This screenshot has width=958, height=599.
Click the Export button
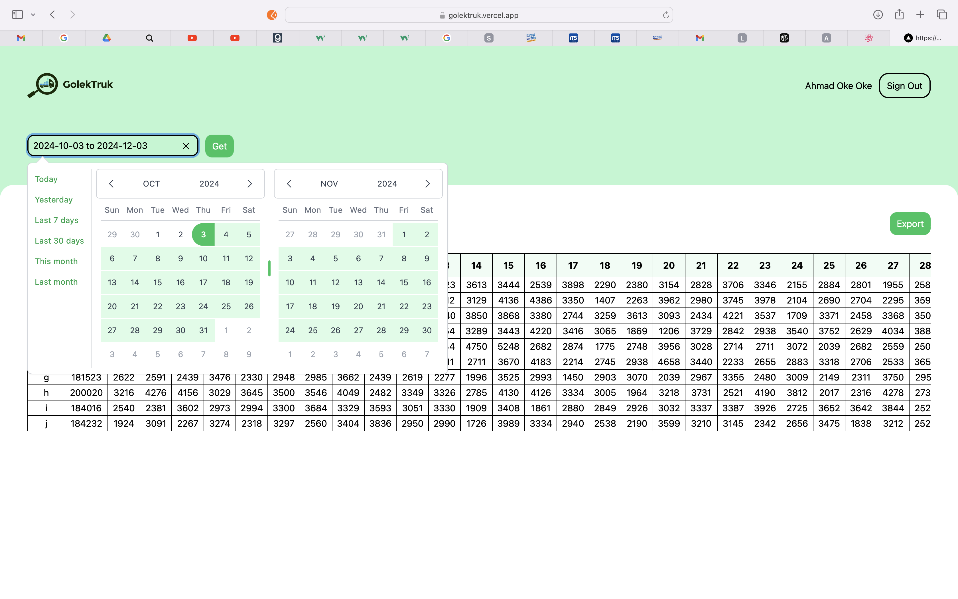click(x=910, y=224)
